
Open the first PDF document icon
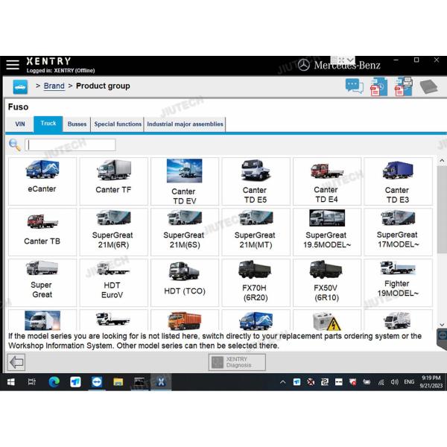378,86
